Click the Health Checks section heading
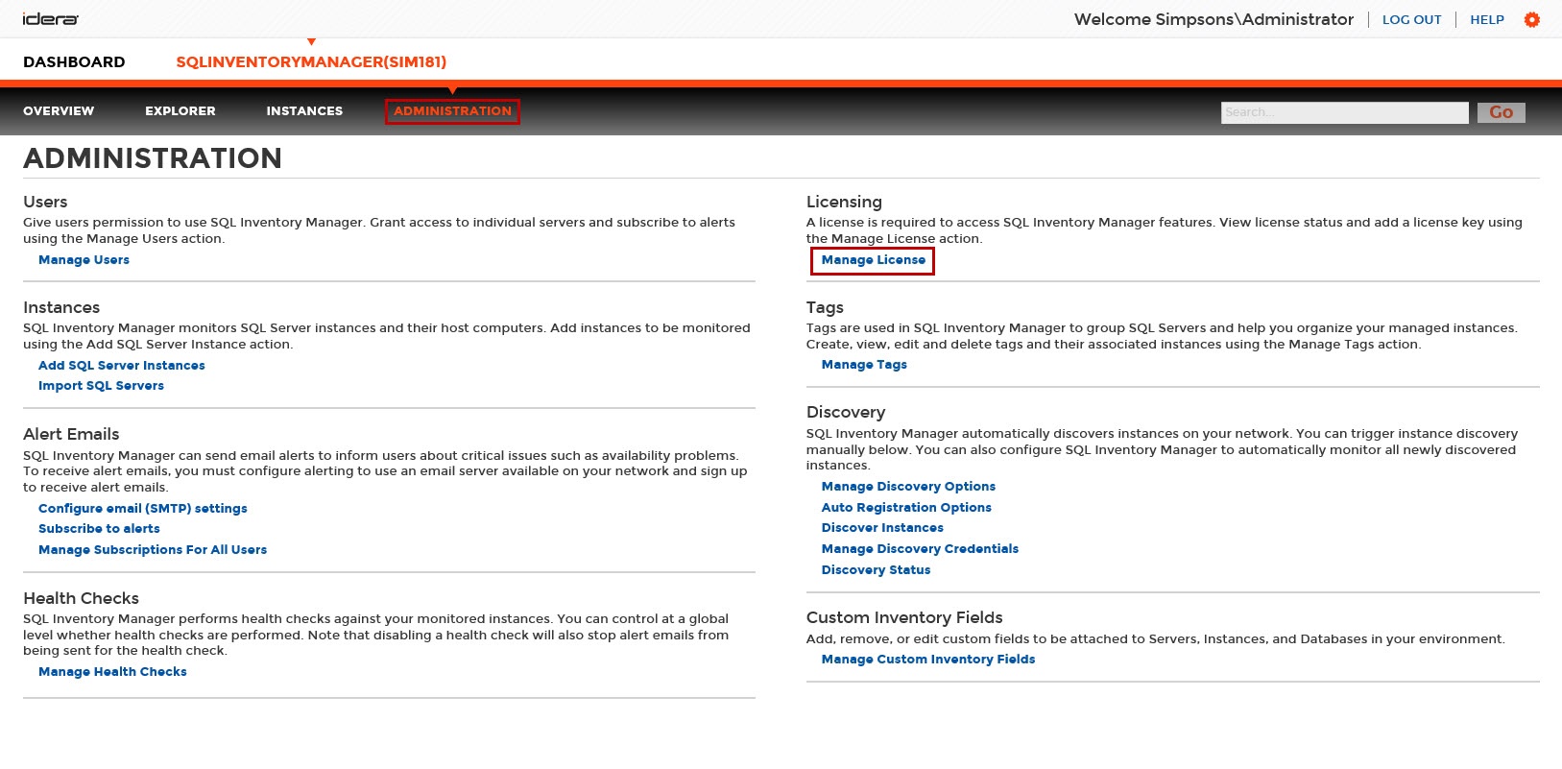1562x769 pixels. pos(81,598)
